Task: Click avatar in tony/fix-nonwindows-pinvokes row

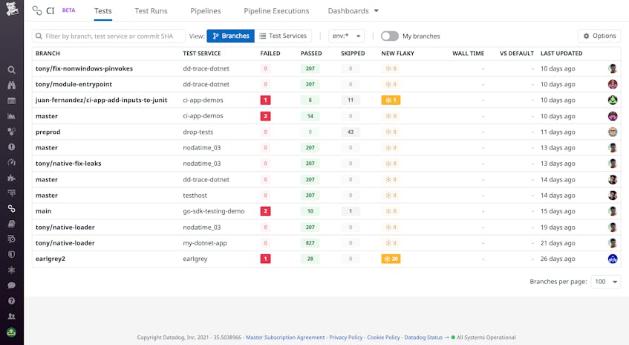Action: click(x=613, y=68)
